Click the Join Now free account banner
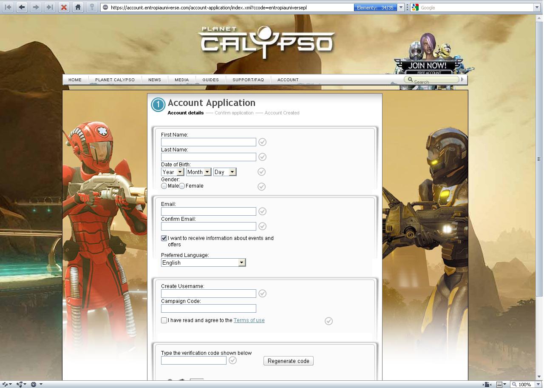This screenshot has width=544, height=388. [427, 66]
